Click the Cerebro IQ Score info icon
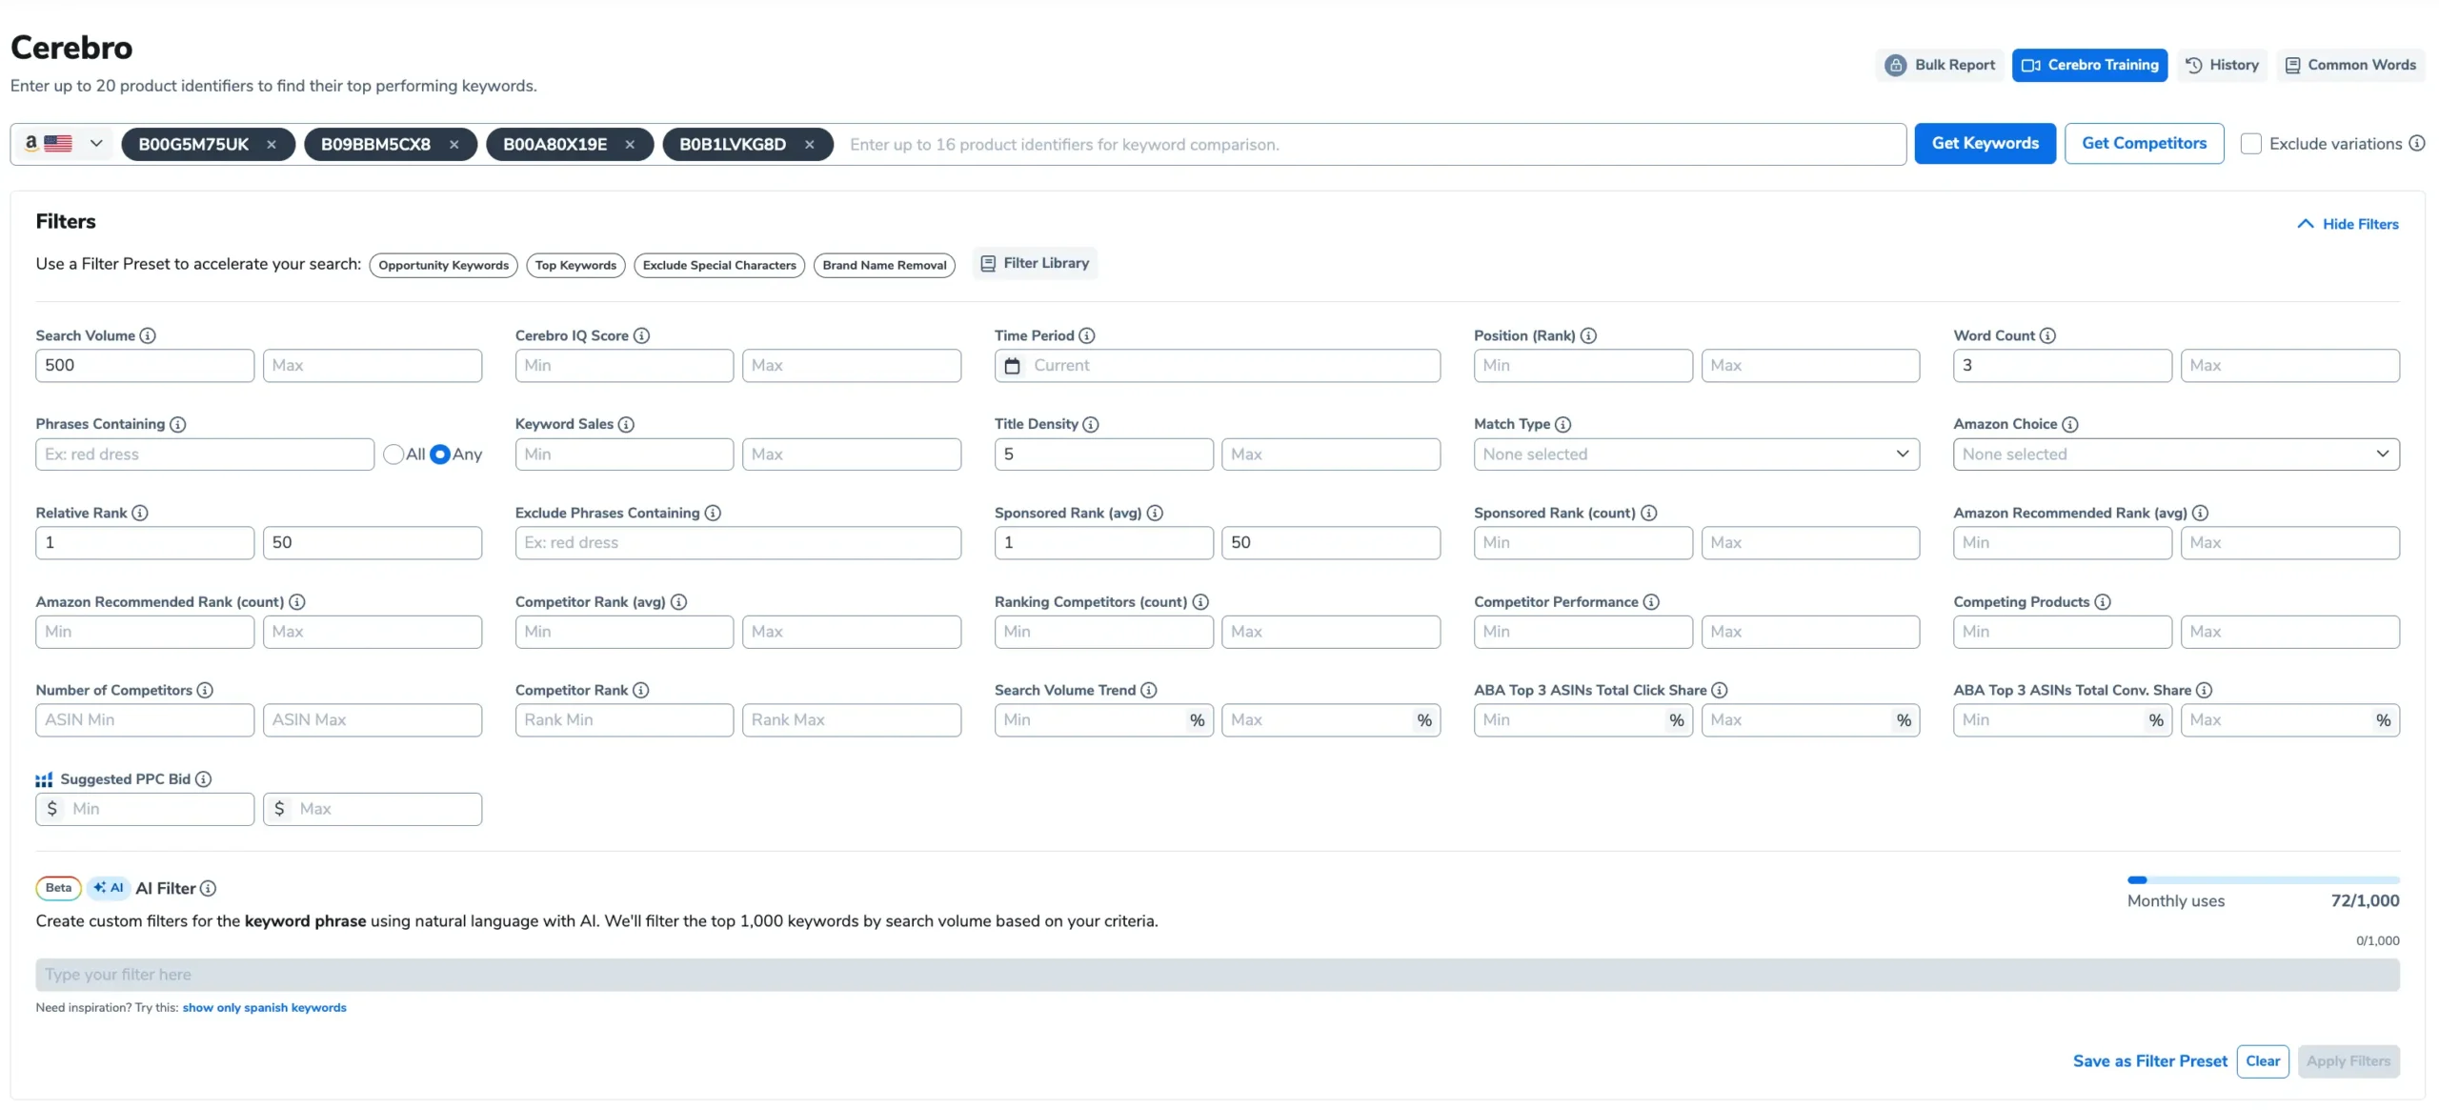The height and width of the screenshot is (1110, 2439). (641, 336)
